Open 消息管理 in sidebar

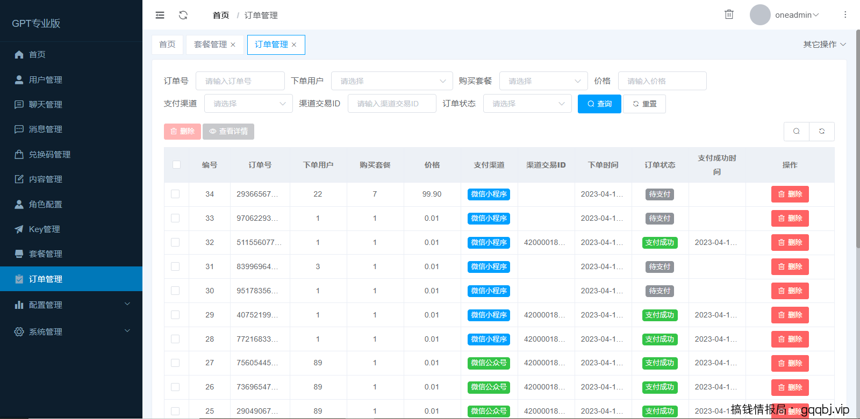tap(71, 129)
